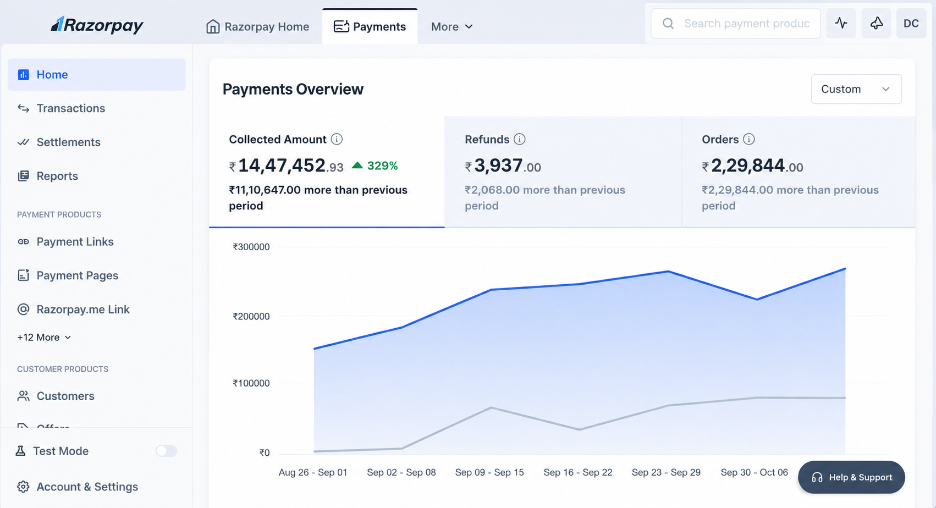Click the ₹3,937.00 refunds value
The height and width of the screenshot is (508, 936).
(503, 165)
